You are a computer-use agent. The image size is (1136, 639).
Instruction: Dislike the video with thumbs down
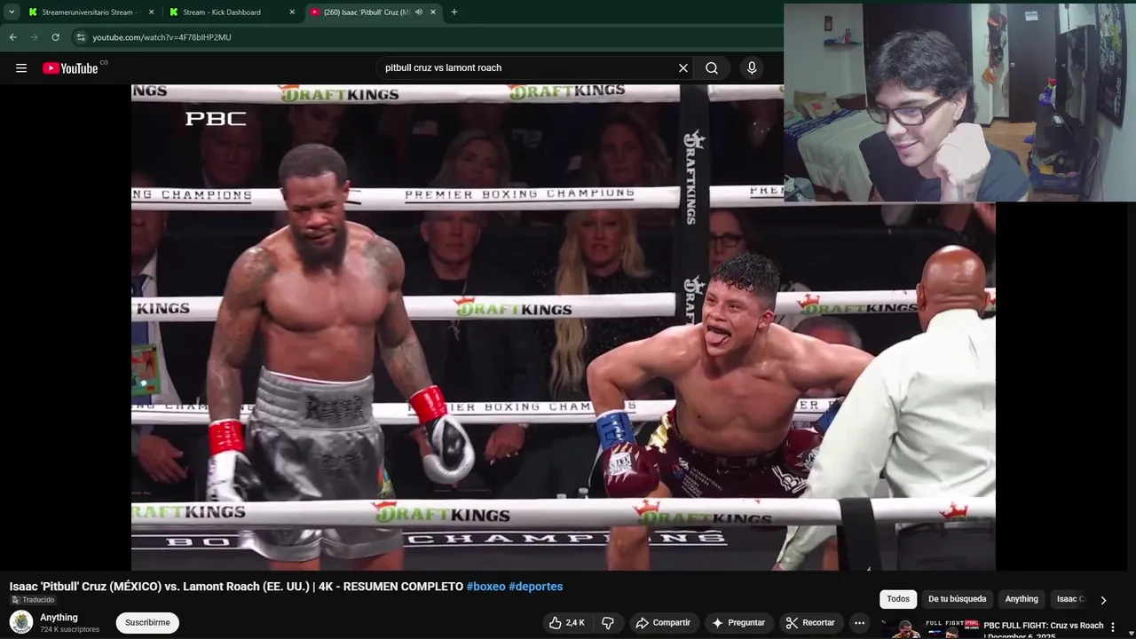coord(608,623)
